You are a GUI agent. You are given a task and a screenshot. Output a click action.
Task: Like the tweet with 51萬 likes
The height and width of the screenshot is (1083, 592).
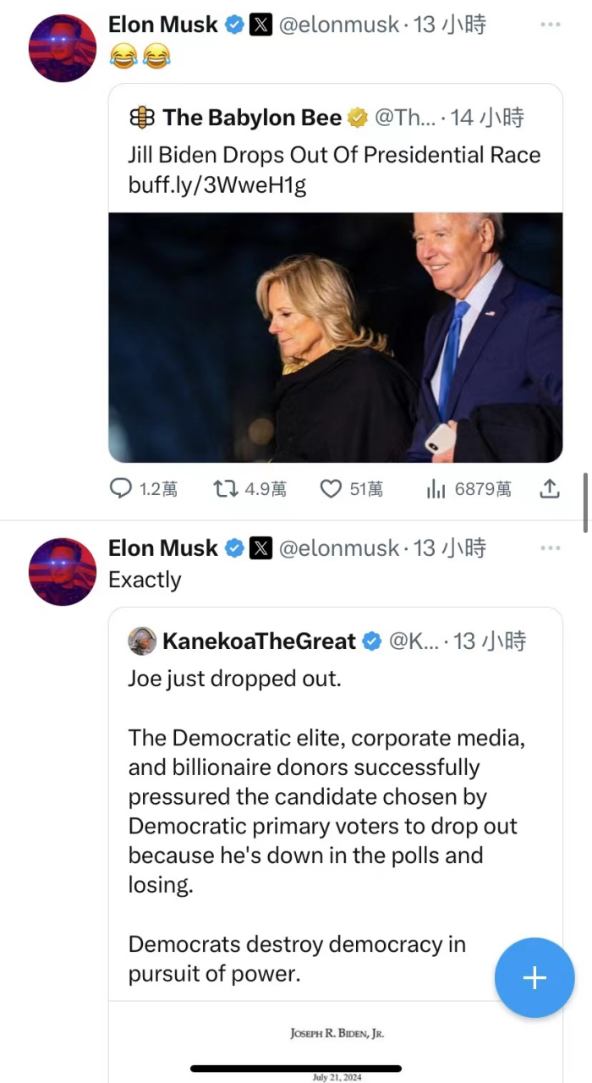351,488
